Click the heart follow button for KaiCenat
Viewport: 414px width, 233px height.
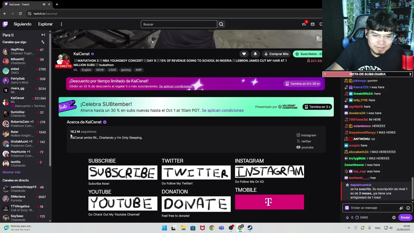coord(244,54)
